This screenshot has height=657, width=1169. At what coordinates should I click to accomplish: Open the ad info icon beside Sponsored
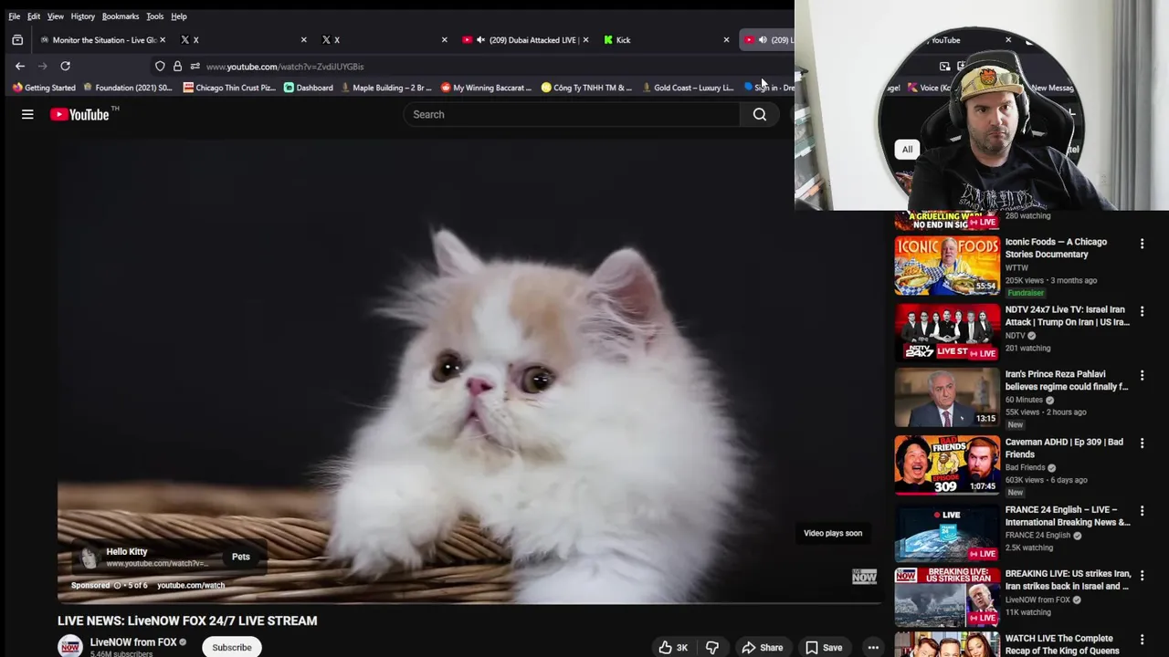(117, 585)
